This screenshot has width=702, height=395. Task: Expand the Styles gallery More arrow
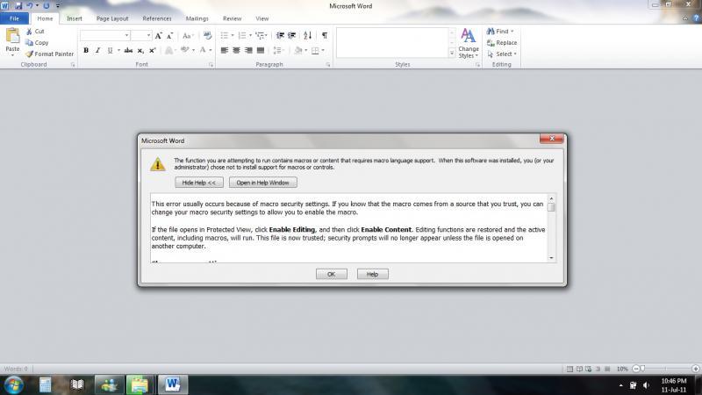pos(452,54)
